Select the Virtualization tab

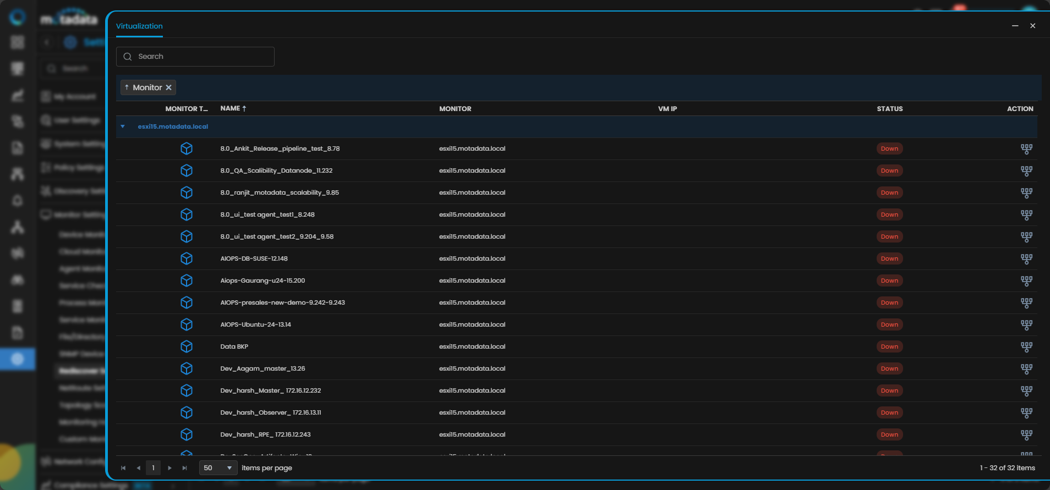coord(139,26)
